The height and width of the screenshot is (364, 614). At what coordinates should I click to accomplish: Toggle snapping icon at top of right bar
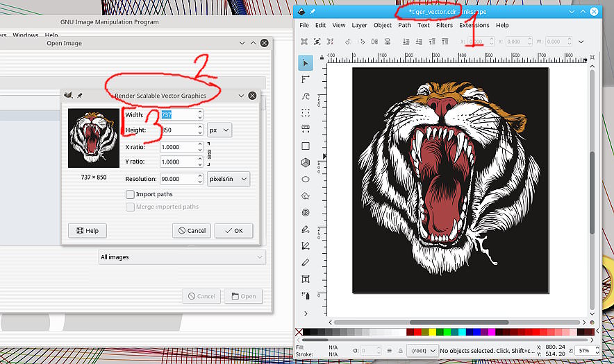coord(592,58)
